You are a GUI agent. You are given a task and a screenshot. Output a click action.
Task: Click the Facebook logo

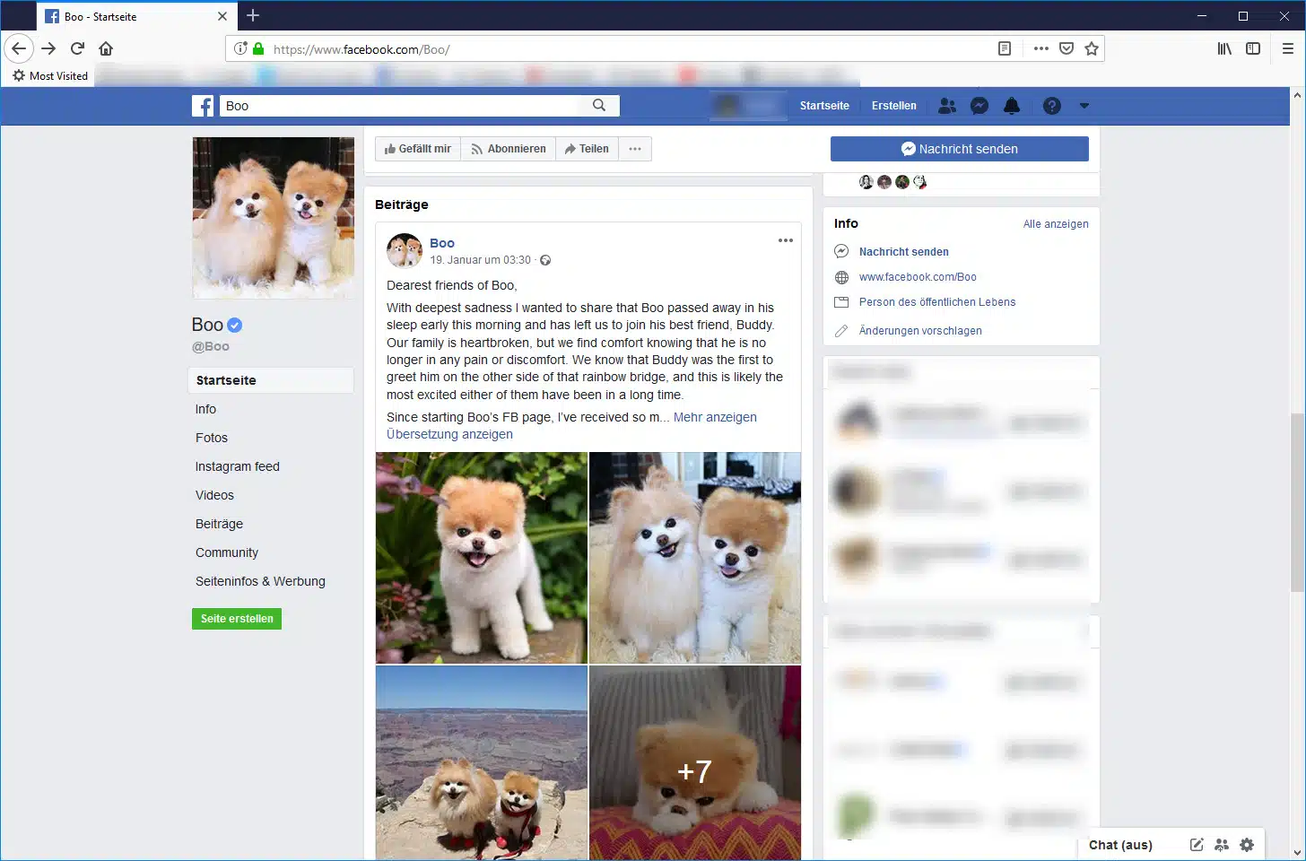coord(203,106)
